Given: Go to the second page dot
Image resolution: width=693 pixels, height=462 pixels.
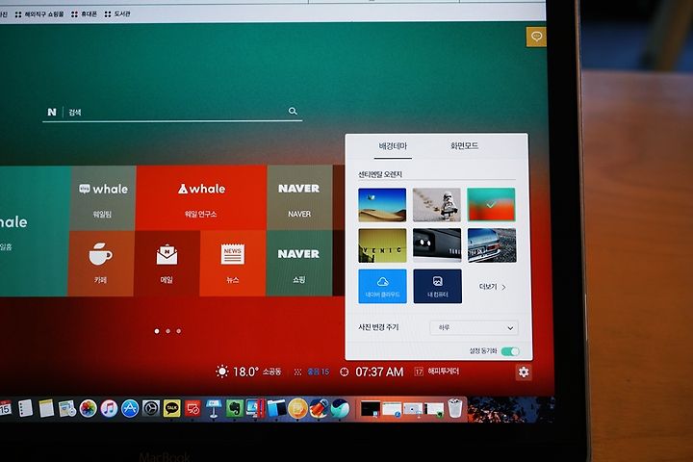Looking at the screenshot, I should click(167, 331).
